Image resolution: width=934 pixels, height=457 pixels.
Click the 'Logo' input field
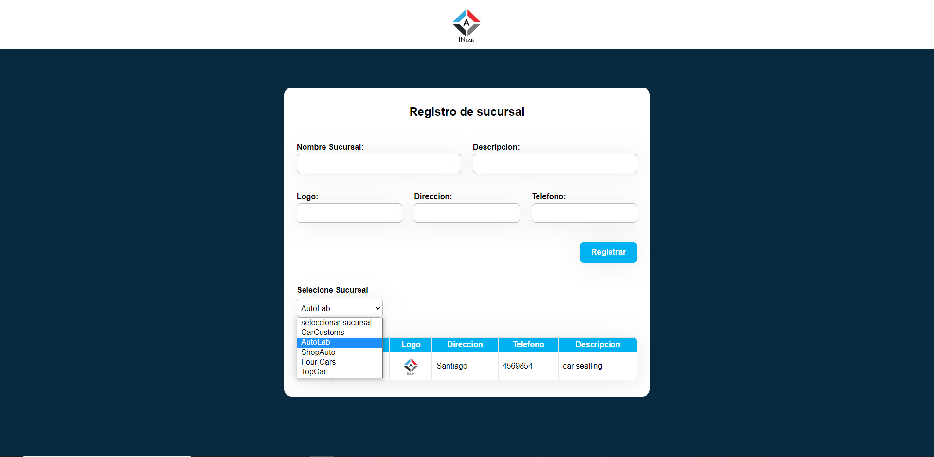(349, 212)
